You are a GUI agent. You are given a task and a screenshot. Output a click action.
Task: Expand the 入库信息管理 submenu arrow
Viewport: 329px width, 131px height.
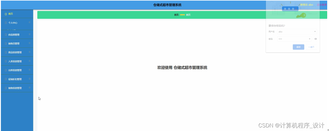pyautogui.click(x=30, y=61)
